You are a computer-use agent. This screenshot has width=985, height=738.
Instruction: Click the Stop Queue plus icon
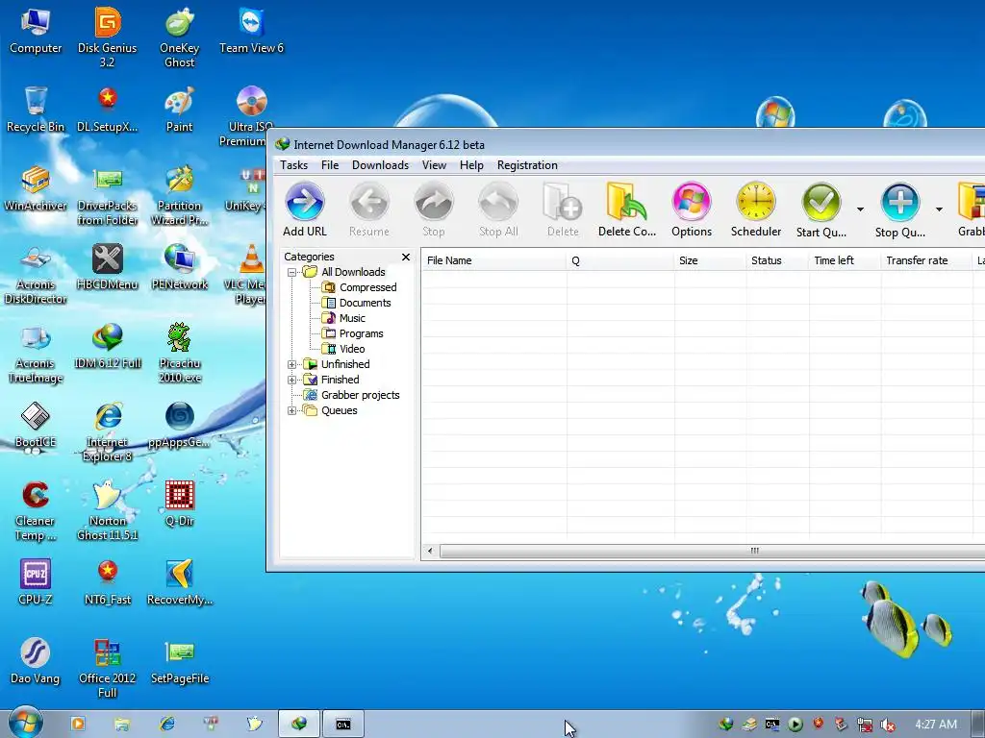tap(899, 202)
